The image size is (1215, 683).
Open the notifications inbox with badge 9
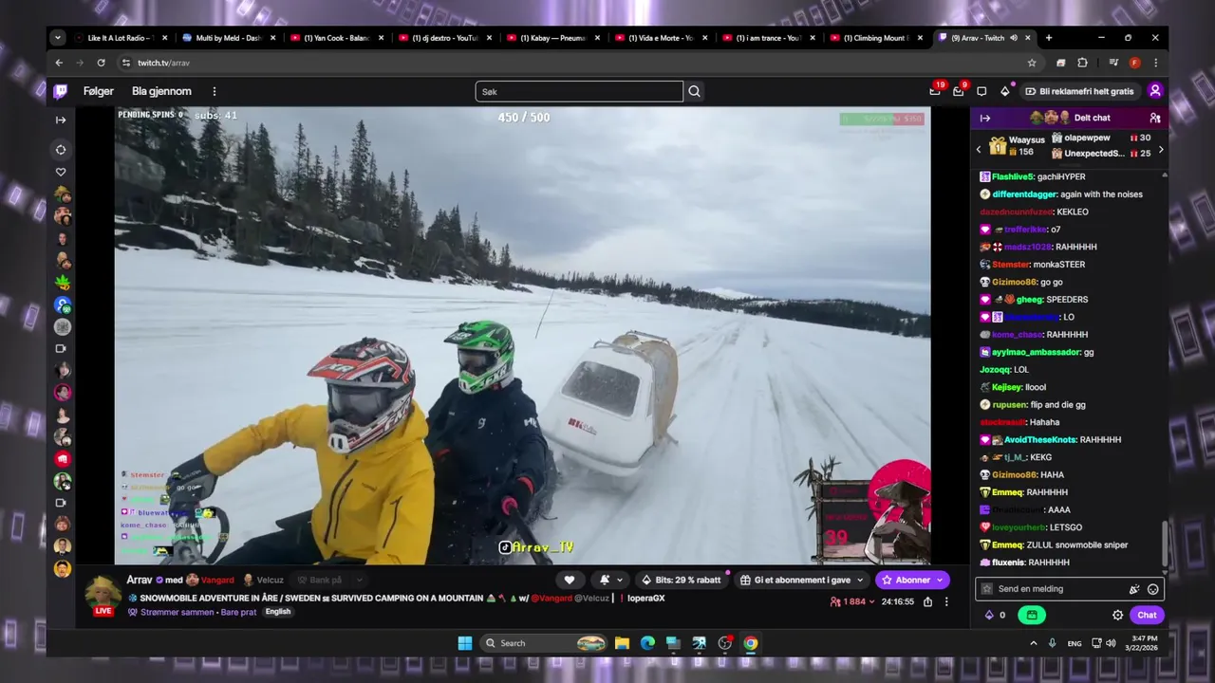[959, 91]
